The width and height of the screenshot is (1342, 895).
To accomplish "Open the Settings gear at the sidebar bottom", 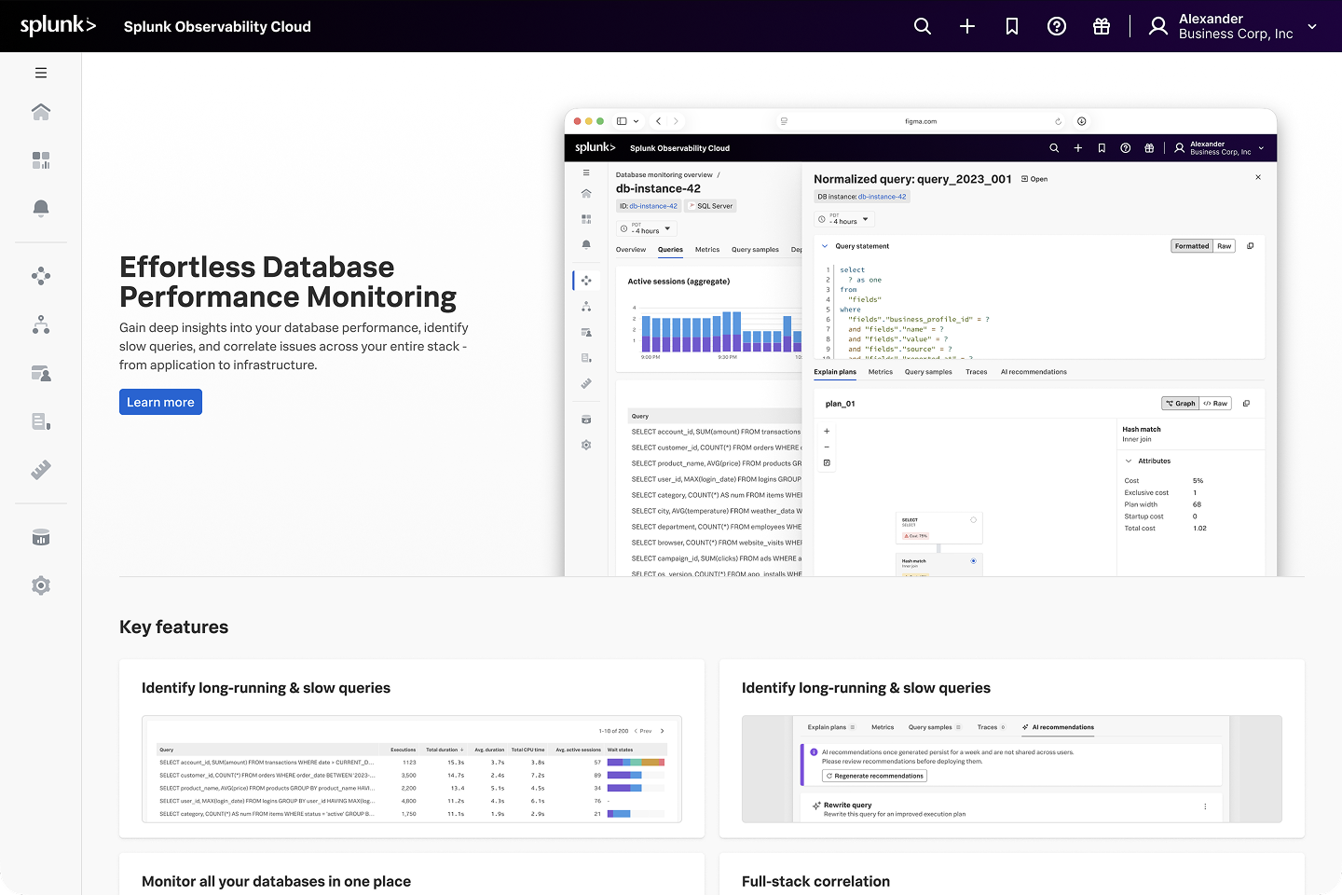I will click(41, 585).
